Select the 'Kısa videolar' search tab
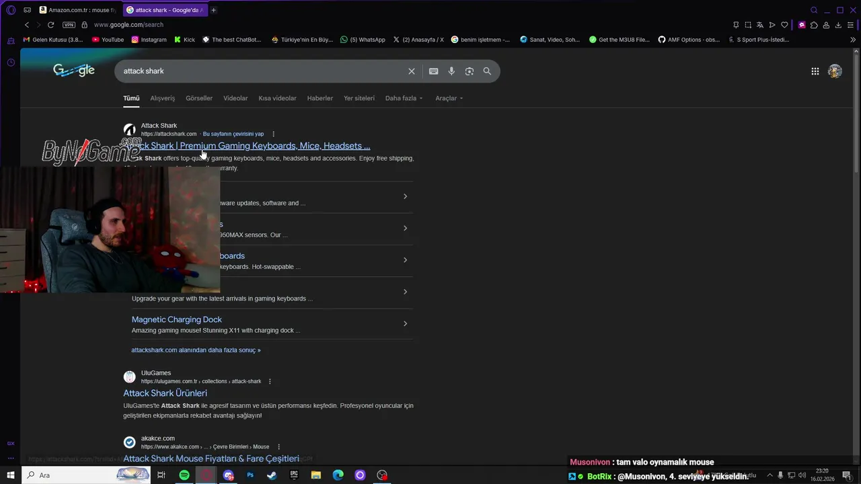This screenshot has width=861, height=484. (x=277, y=98)
